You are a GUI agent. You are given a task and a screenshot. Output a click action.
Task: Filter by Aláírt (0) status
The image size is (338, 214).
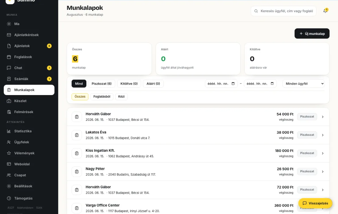[153, 84]
